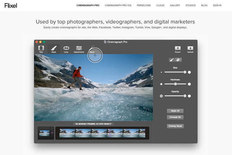Choose the eraser mode button

point(178,60)
